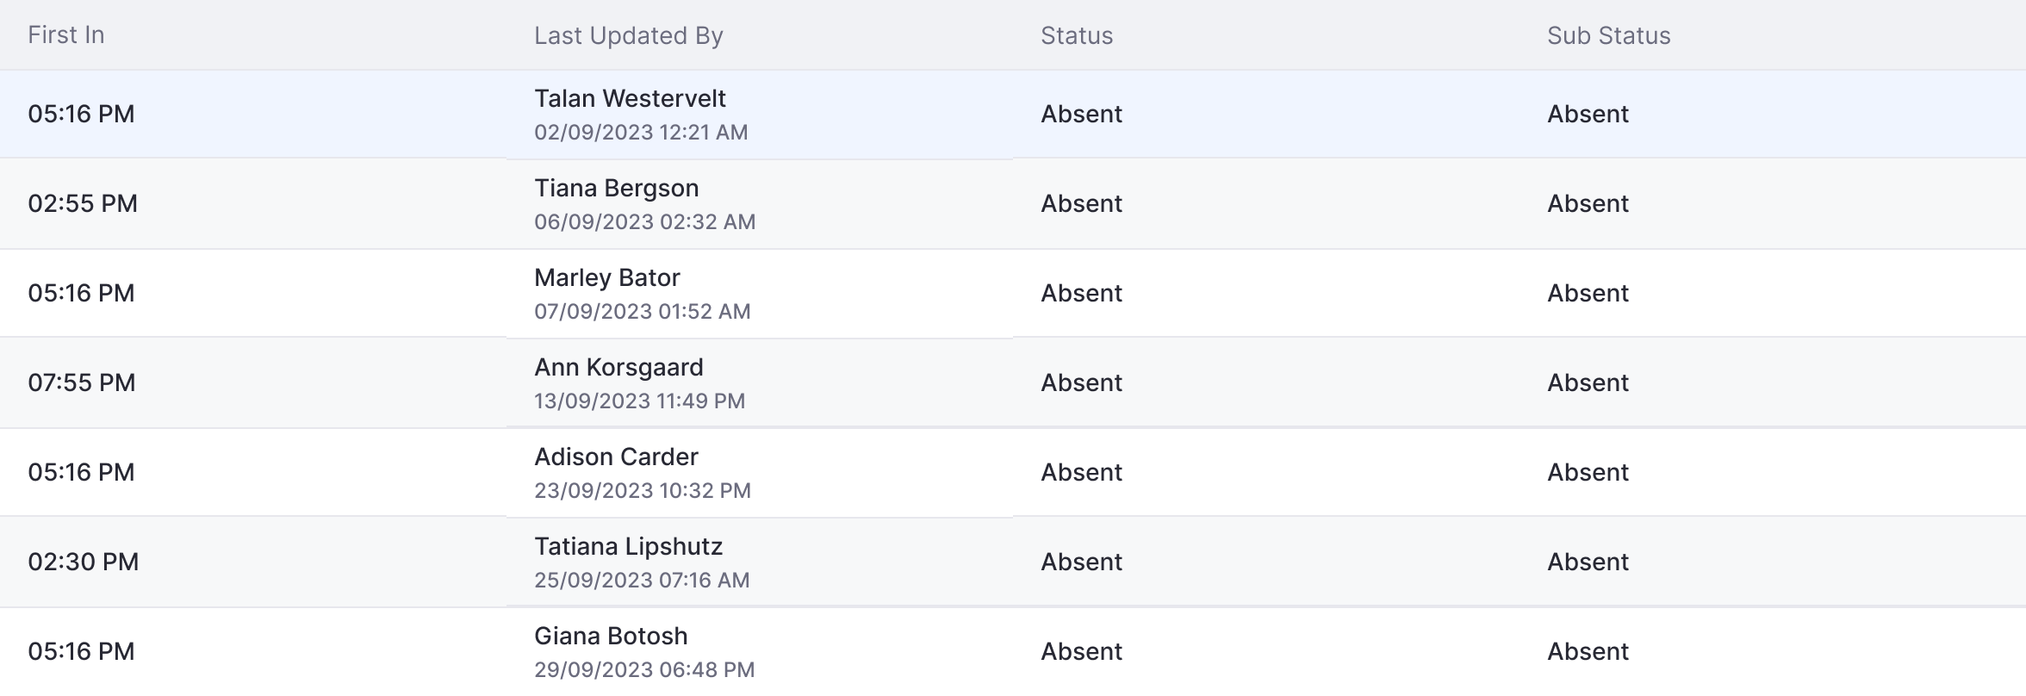
Task: Click Status cell in Tiana Bergson's row
Action: tap(1081, 204)
